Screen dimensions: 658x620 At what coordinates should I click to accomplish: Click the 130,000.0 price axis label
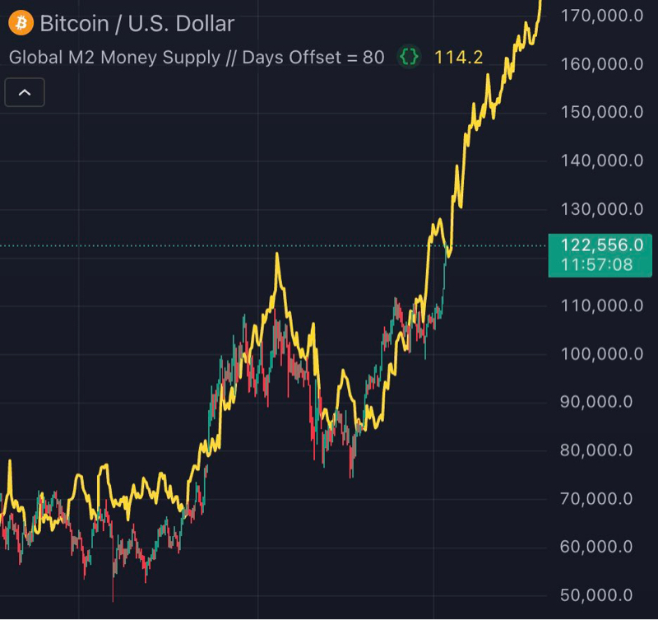coord(601,209)
